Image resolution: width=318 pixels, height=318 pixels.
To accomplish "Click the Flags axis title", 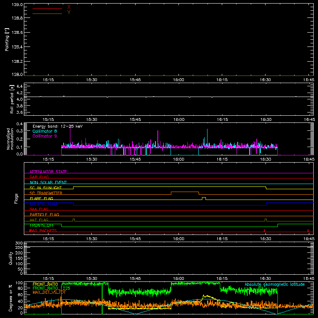I will click(x=16, y=198).
